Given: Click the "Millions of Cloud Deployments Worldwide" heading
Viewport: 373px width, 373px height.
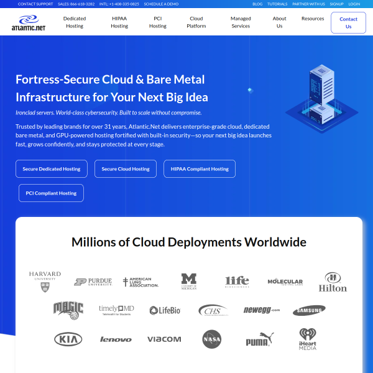Looking at the screenshot, I should 189,242.
